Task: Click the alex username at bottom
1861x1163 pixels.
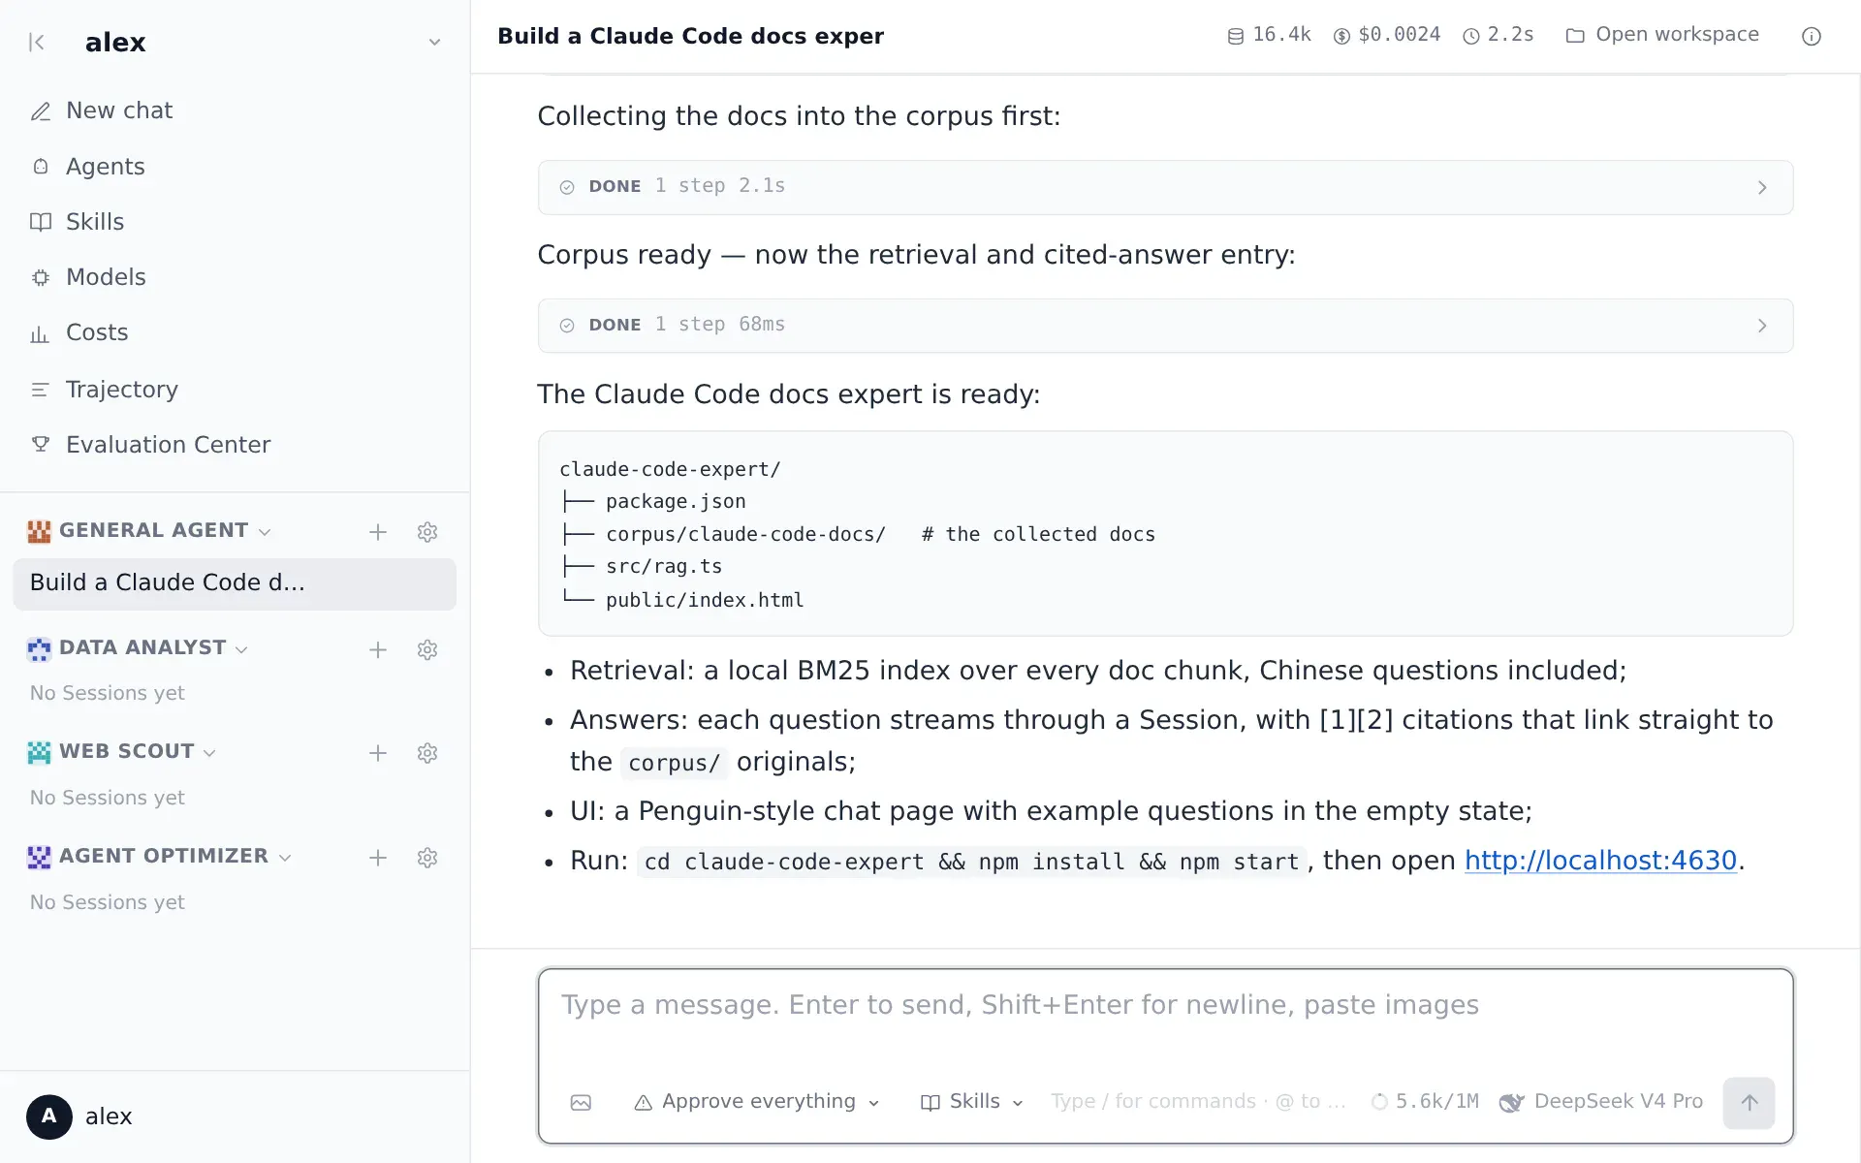Action: (x=109, y=1117)
